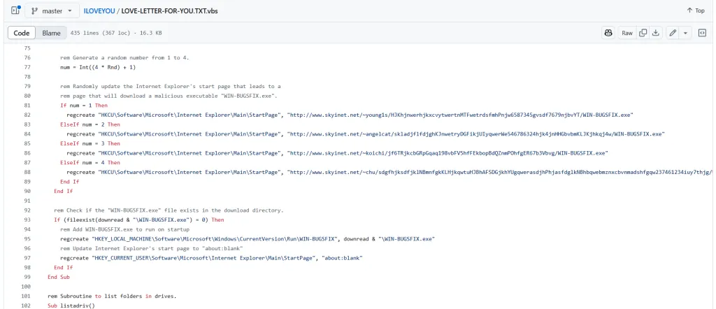Click the 'Sub listadriv()' line
The height and width of the screenshot is (309, 716).
point(71,306)
